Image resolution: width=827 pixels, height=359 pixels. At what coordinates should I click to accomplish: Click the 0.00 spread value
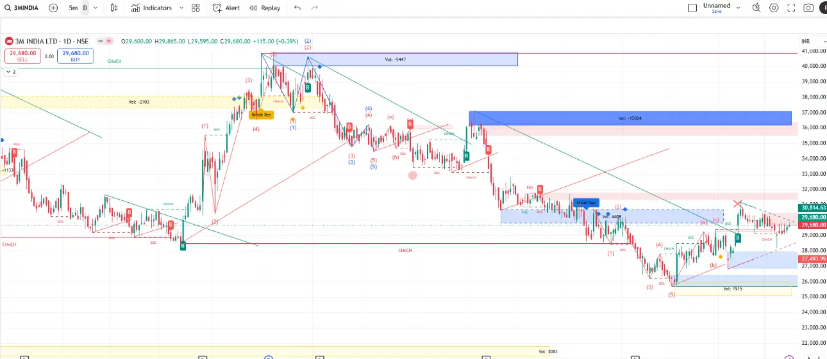tap(49, 56)
